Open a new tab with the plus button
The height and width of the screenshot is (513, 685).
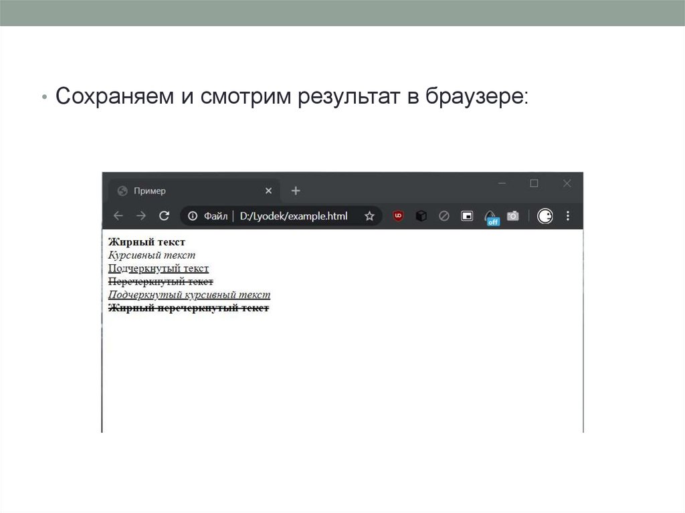pos(296,191)
